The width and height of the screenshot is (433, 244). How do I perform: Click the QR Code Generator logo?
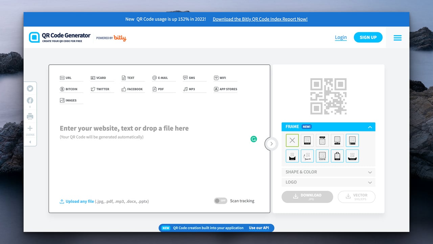click(60, 37)
